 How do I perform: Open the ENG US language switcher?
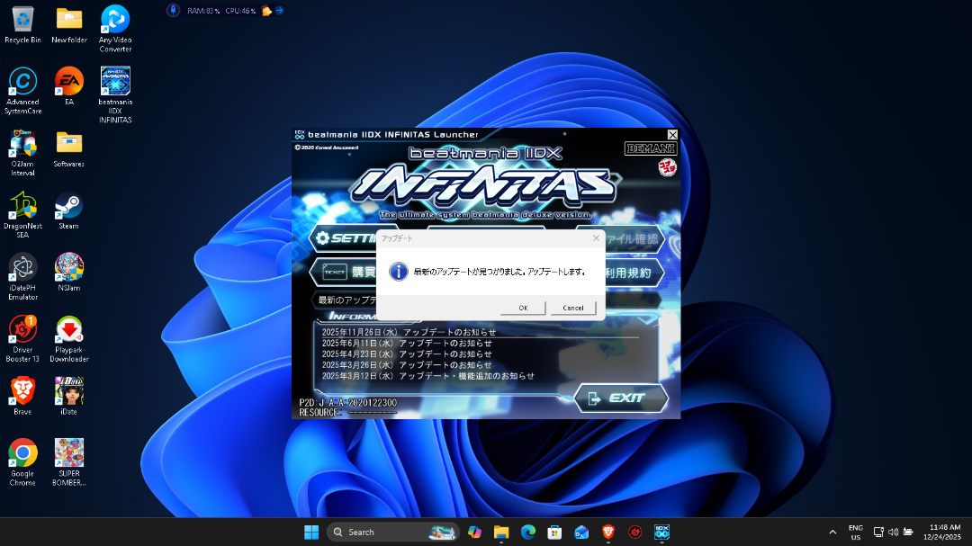[855, 532]
